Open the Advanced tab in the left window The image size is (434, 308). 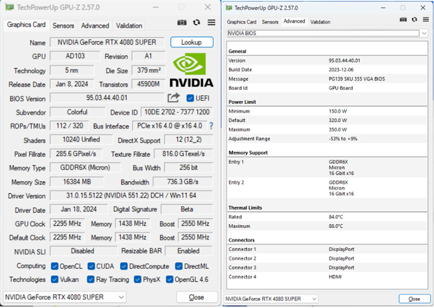[x=95, y=26]
